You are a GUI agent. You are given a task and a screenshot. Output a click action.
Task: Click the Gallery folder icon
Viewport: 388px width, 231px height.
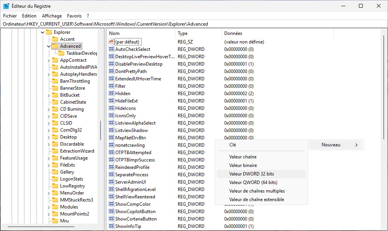click(x=55, y=172)
